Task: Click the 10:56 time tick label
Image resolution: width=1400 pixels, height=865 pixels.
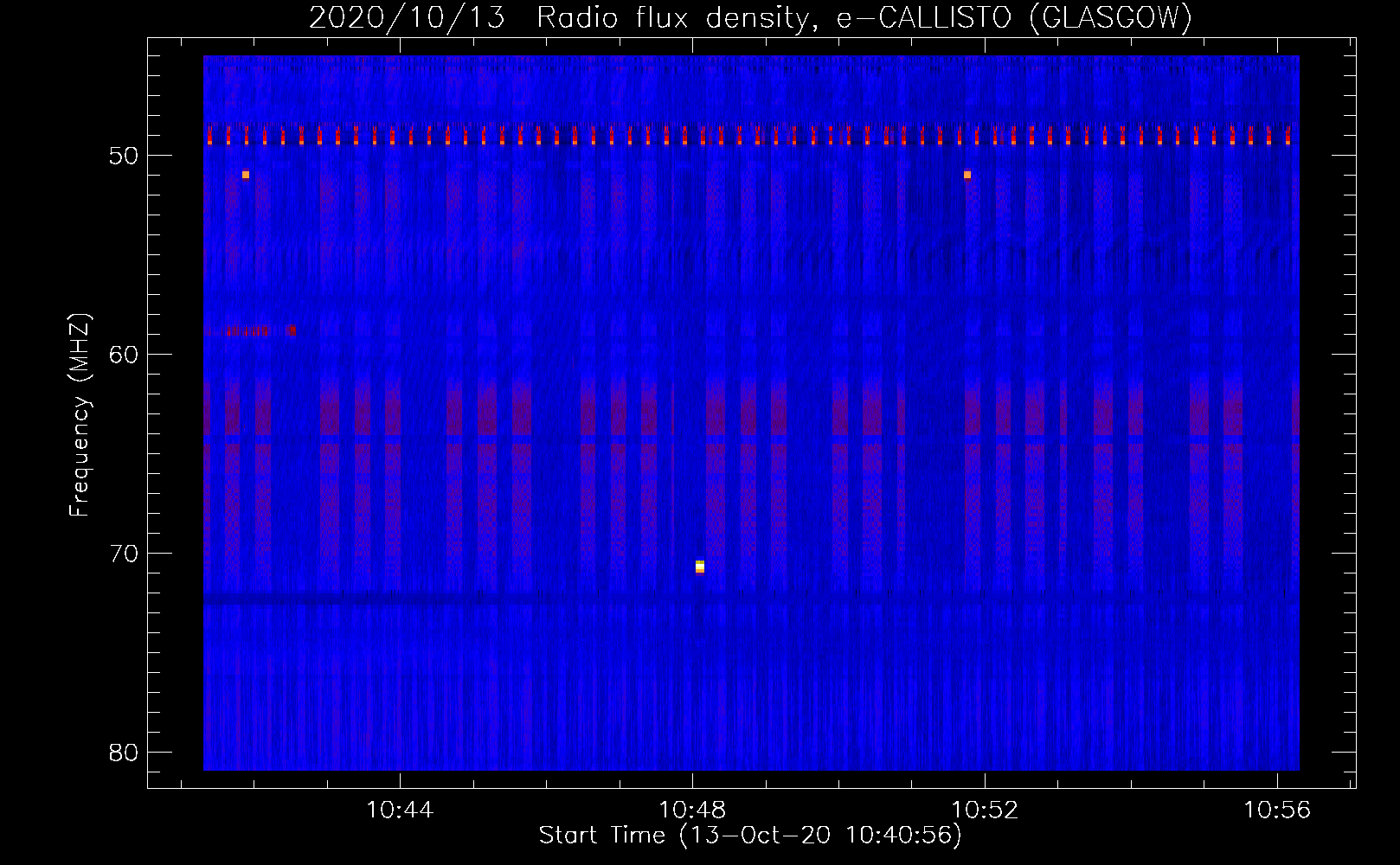Action: click(1277, 811)
